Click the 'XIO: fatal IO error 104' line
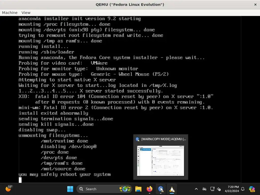The height and width of the screenshot is (195, 260). (116, 96)
